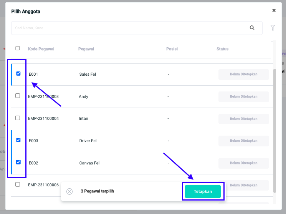Click Belum Ditetapkan status for Andy
Image resolution: width=286 pixels, height=214 pixels.
pos(243,96)
